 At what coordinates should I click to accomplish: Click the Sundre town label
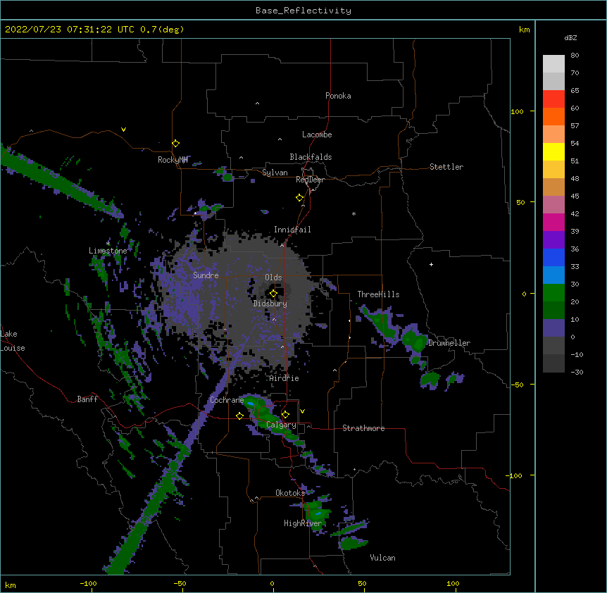(206, 275)
